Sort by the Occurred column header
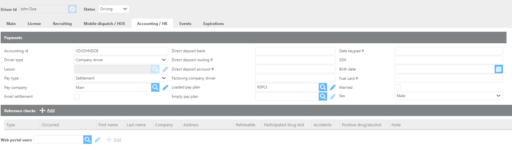The height and width of the screenshot is (150, 512). (x=50, y=125)
